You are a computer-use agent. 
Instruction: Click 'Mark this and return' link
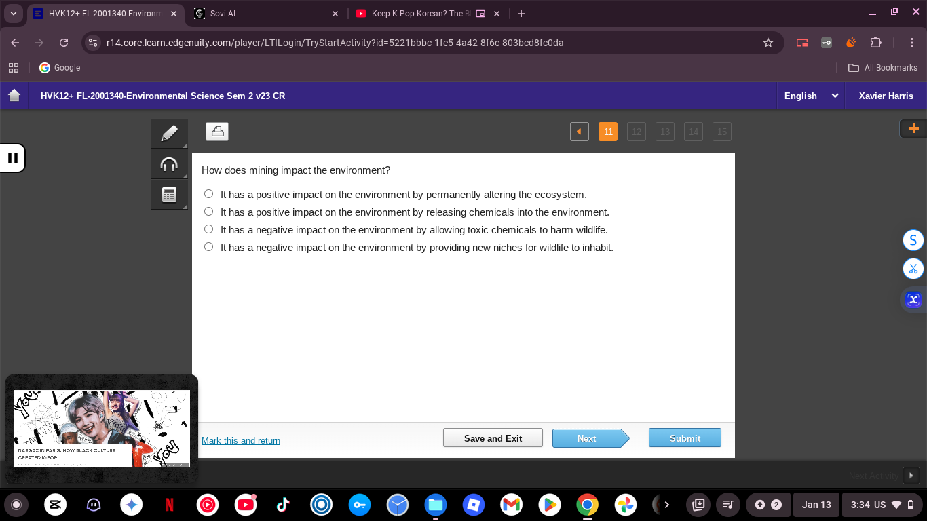[241, 441]
